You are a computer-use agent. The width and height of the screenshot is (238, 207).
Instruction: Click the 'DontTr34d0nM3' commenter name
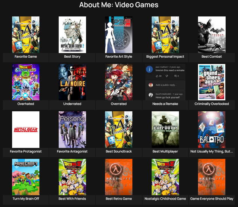163,94
